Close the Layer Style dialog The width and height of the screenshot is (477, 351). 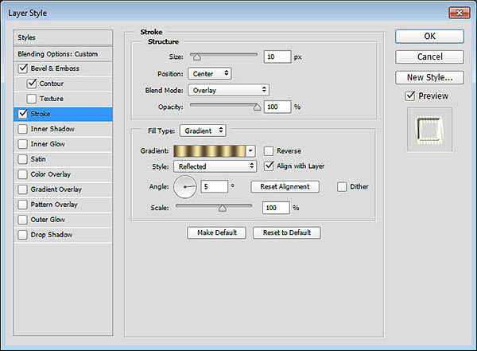[459, 13]
